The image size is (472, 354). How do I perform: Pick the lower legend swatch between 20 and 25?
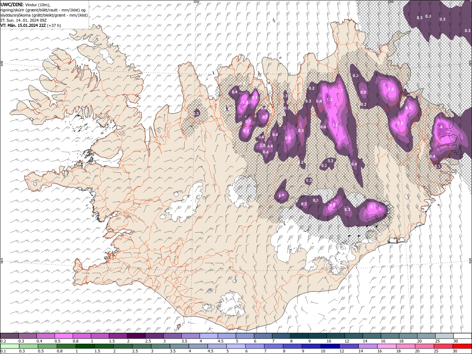(424, 346)
